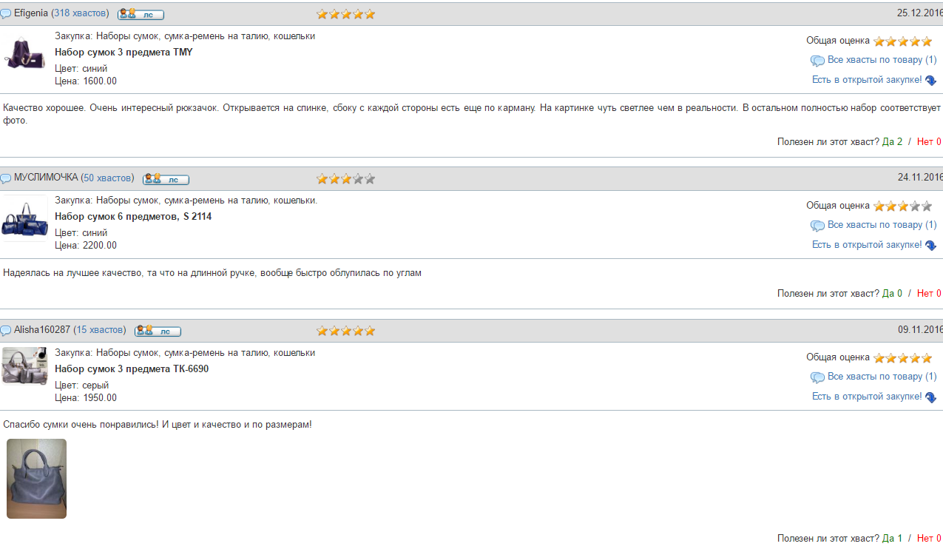Click the speech bubble icon beside Alisha160287
The height and width of the screenshot is (552, 943).
[x=6, y=330]
